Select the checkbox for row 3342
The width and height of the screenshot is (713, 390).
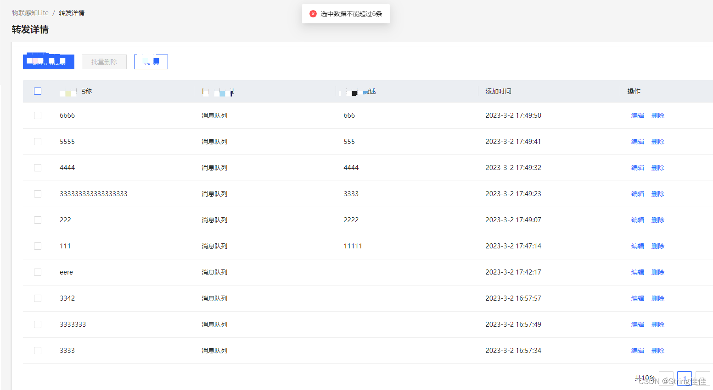coord(38,298)
